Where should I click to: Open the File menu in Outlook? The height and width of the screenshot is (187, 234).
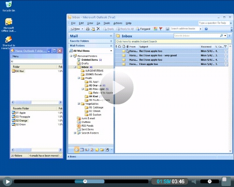(73, 23)
